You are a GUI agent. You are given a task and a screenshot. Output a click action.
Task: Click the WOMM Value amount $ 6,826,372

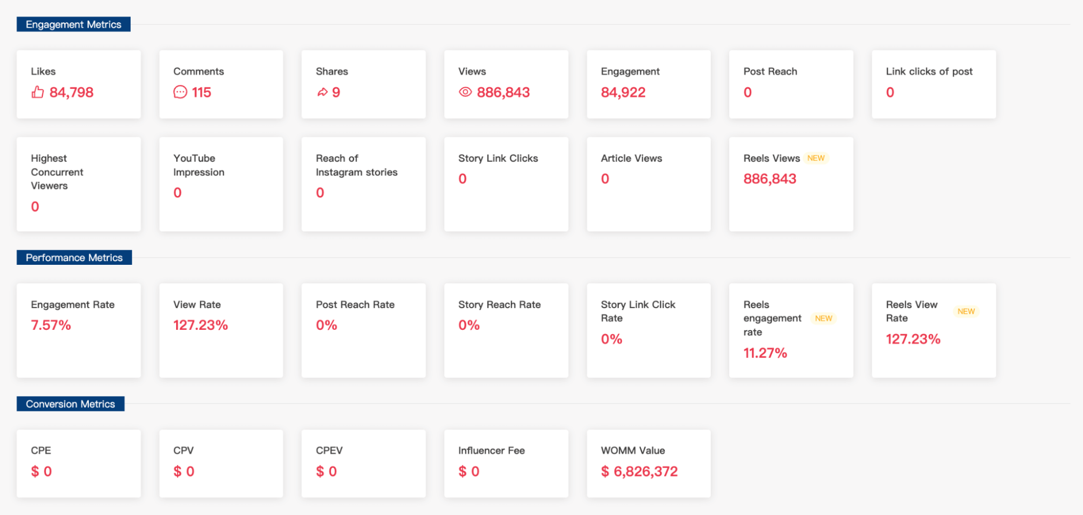(x=639, y=472)
